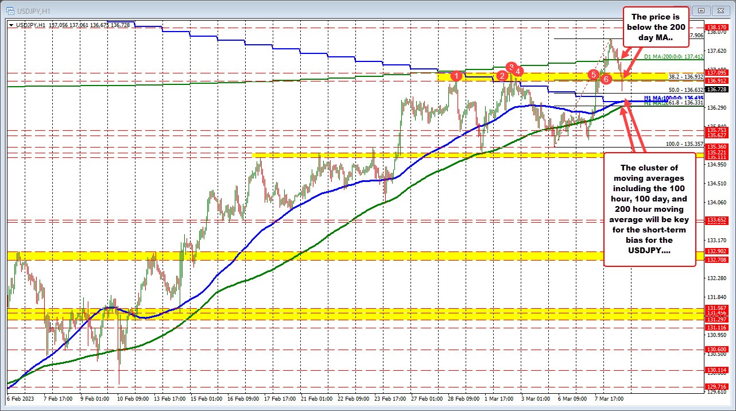This screenshot has height=411, width=736.
Task: Select the 130.600 red price label
Action: (715, 349)
